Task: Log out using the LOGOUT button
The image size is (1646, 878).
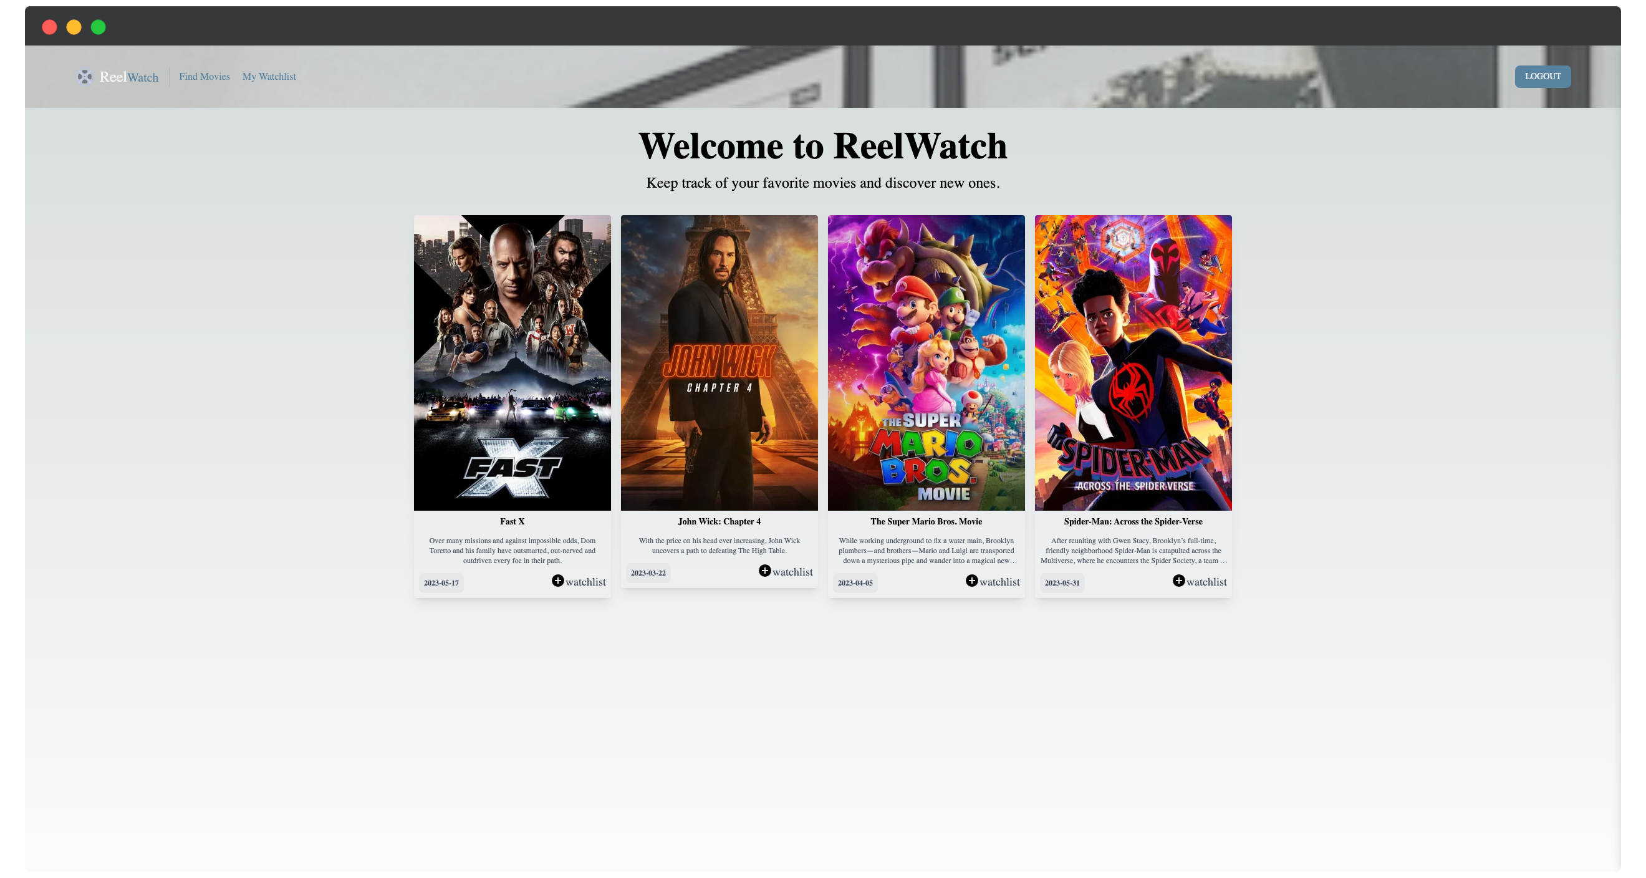Action: (x=1543, y=77)
